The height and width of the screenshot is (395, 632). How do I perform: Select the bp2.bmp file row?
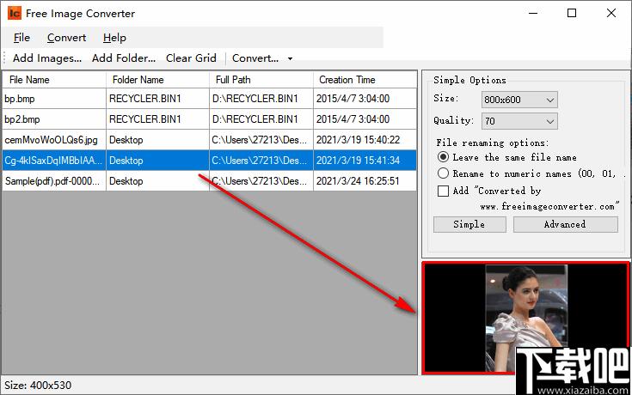click(209, 119)
